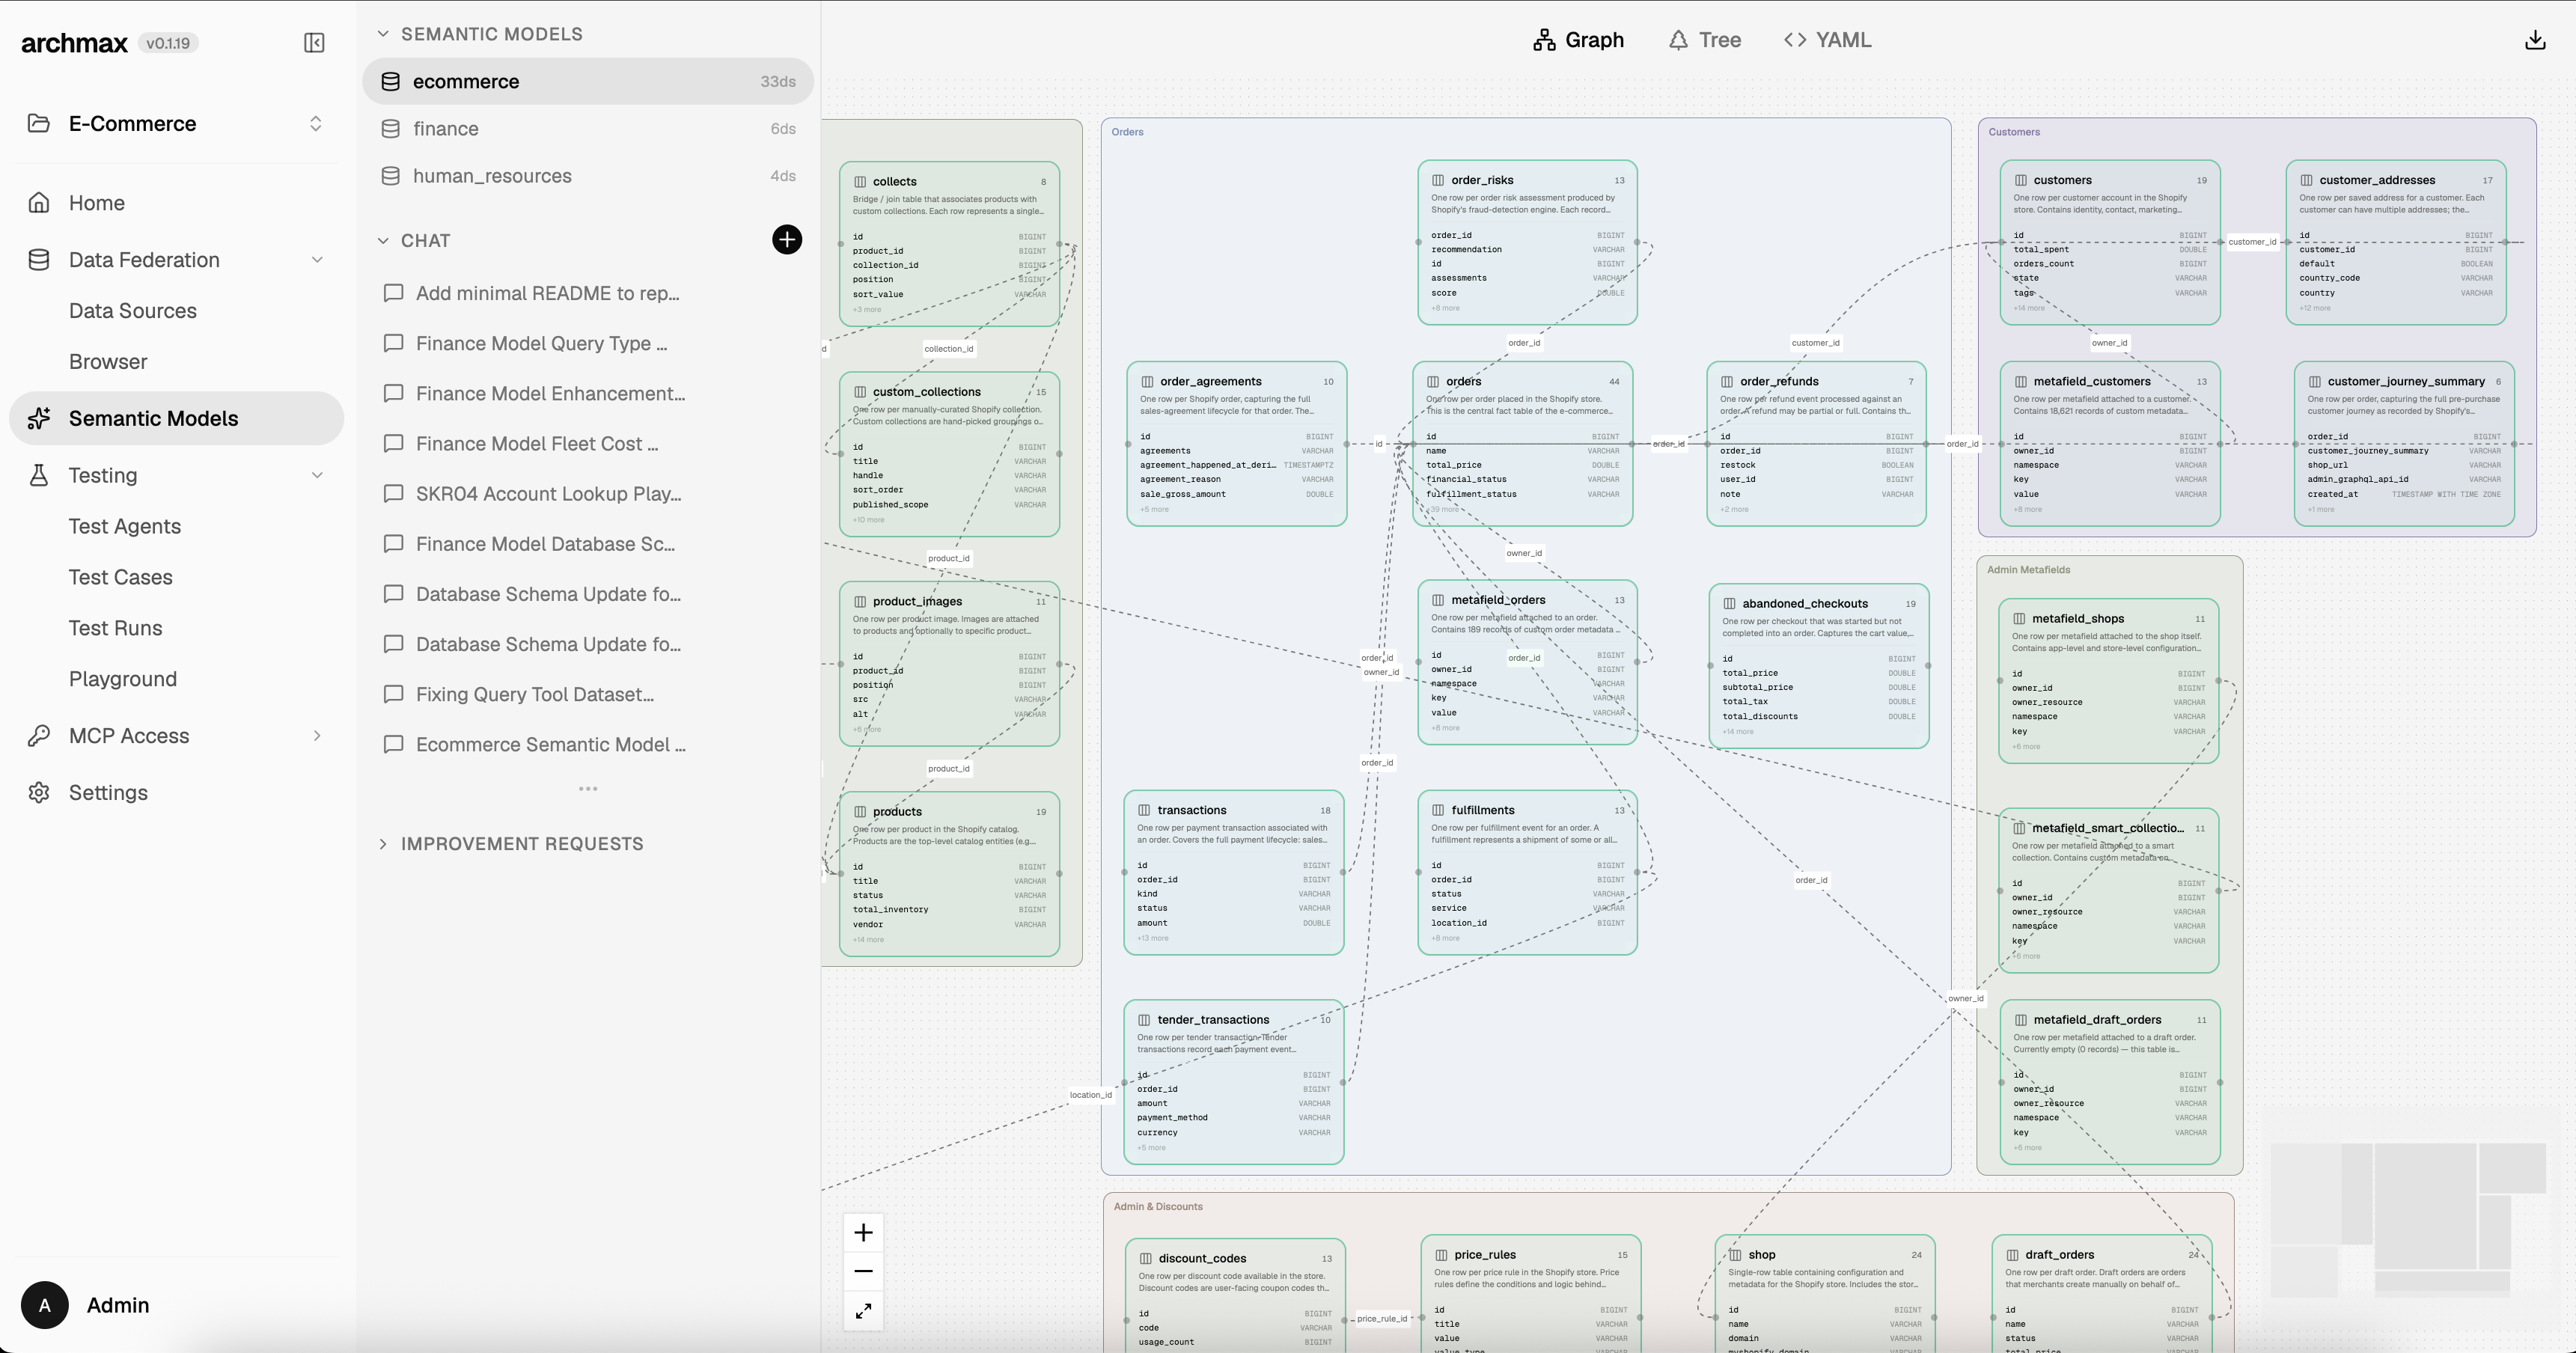This screenshot has width=2576, height=1353.
Task: Expand the IMPROVEMENT REQUESTS section
Action: [x=383, y=844]
